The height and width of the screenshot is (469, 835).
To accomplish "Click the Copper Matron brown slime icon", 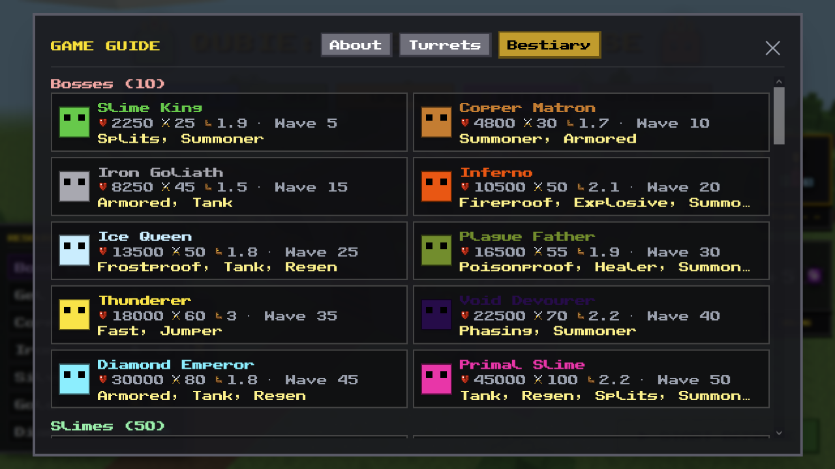I will coord(436,122).
